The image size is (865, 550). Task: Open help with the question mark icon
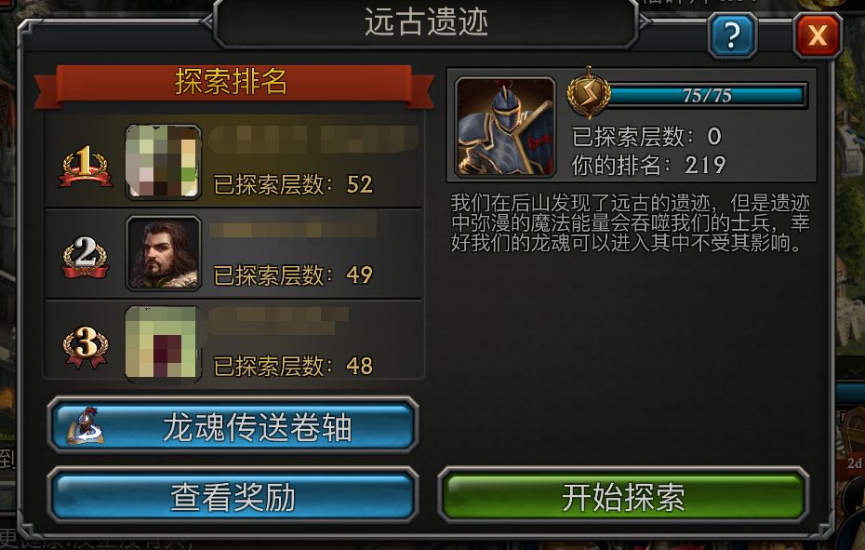(731, 35)
